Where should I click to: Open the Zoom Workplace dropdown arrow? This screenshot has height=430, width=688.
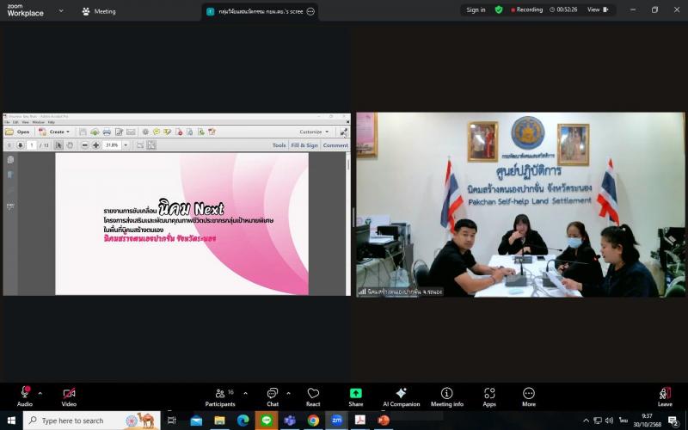pyautogui.click(x=61, y=11)
